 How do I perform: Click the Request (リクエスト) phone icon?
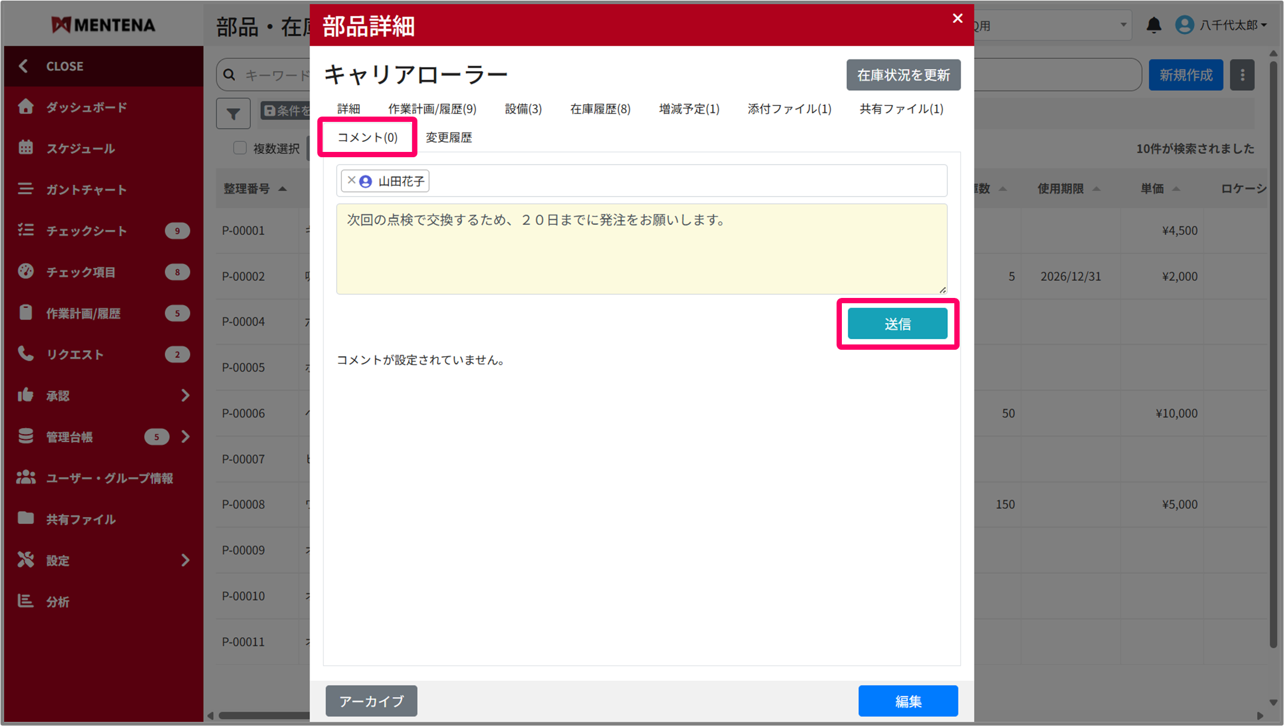(x=25, y=354)
